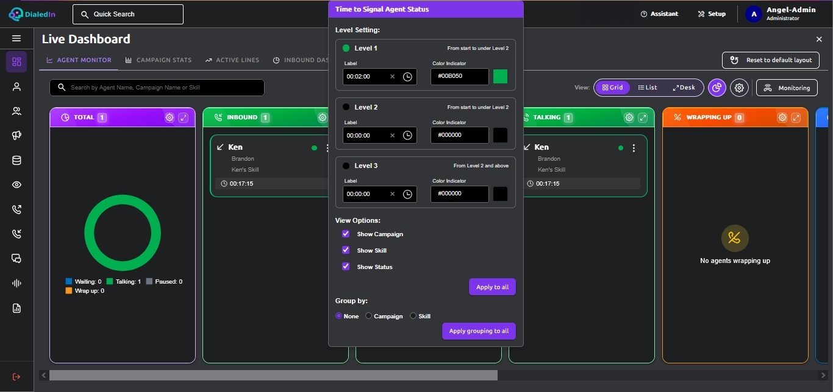The image size is (833, 392).
Task: Expand the WRAPPING UP panel to fullscreen
Action: coord(796,117)
